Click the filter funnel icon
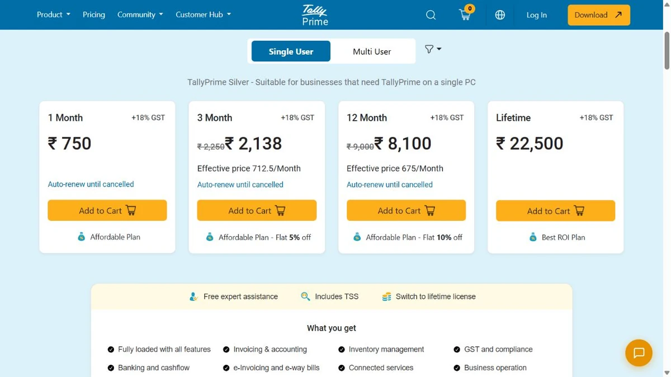671x377 pixels. point(433,49)
